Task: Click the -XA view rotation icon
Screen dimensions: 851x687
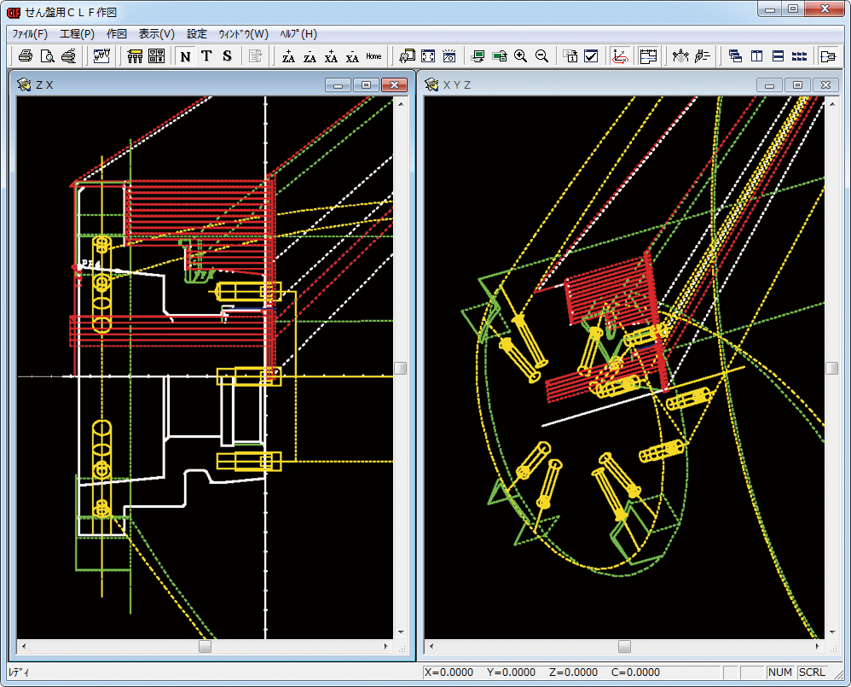Action: [x=352, y=56]
